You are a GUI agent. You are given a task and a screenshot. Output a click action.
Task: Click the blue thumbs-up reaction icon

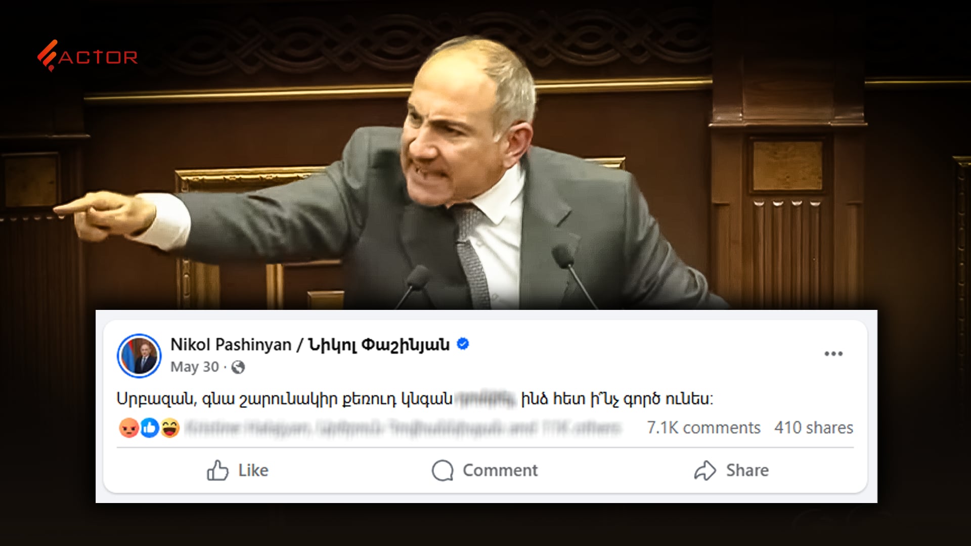[x=150, y=428]
